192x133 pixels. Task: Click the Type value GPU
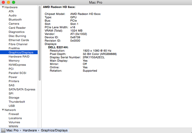73,17
